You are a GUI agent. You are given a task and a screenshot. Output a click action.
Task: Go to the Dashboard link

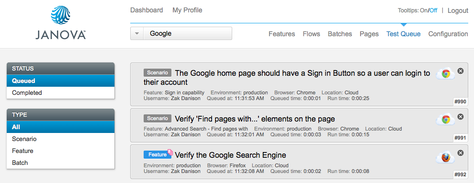[x=147, y=10]
